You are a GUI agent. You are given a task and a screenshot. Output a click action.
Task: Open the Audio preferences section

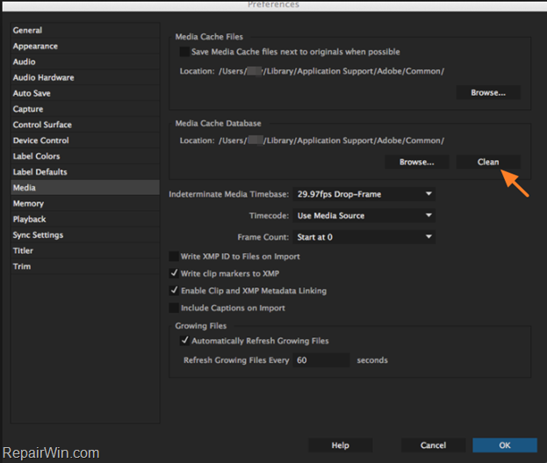point(85,61)
